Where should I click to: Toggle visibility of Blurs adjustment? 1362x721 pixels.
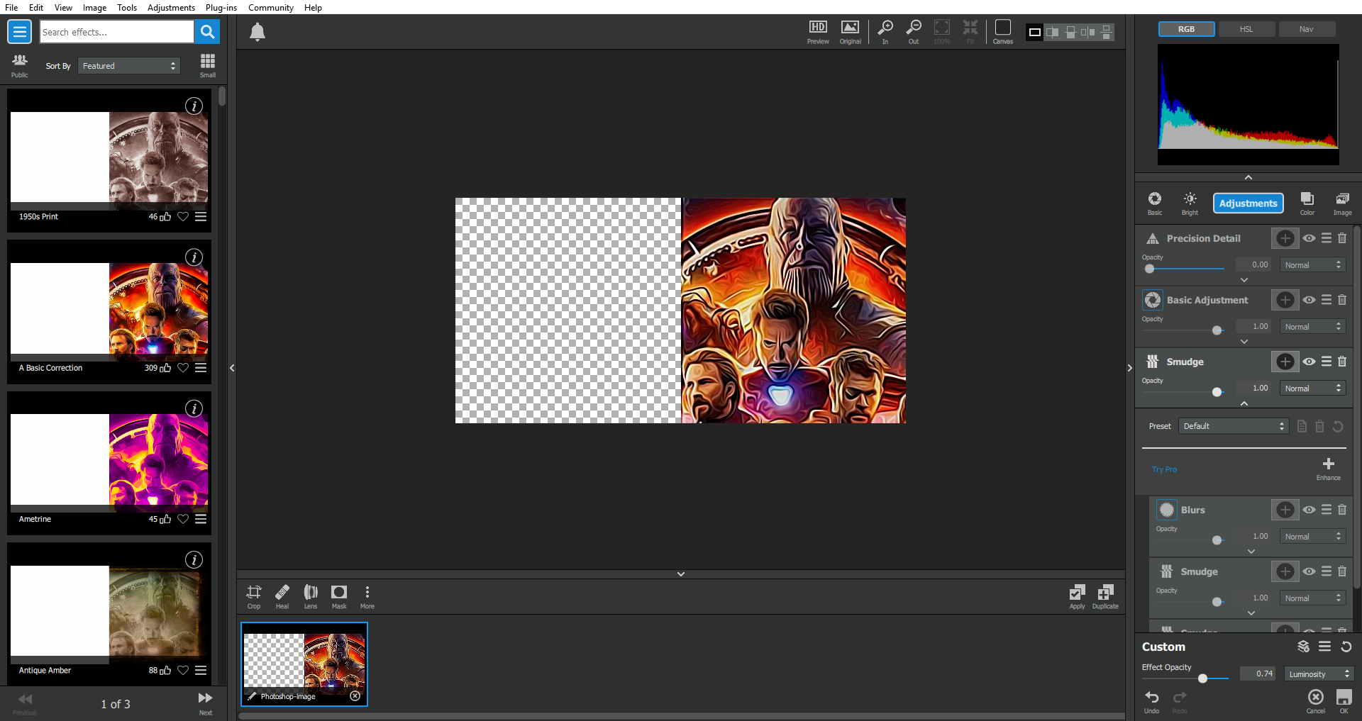pos(1310,510)
